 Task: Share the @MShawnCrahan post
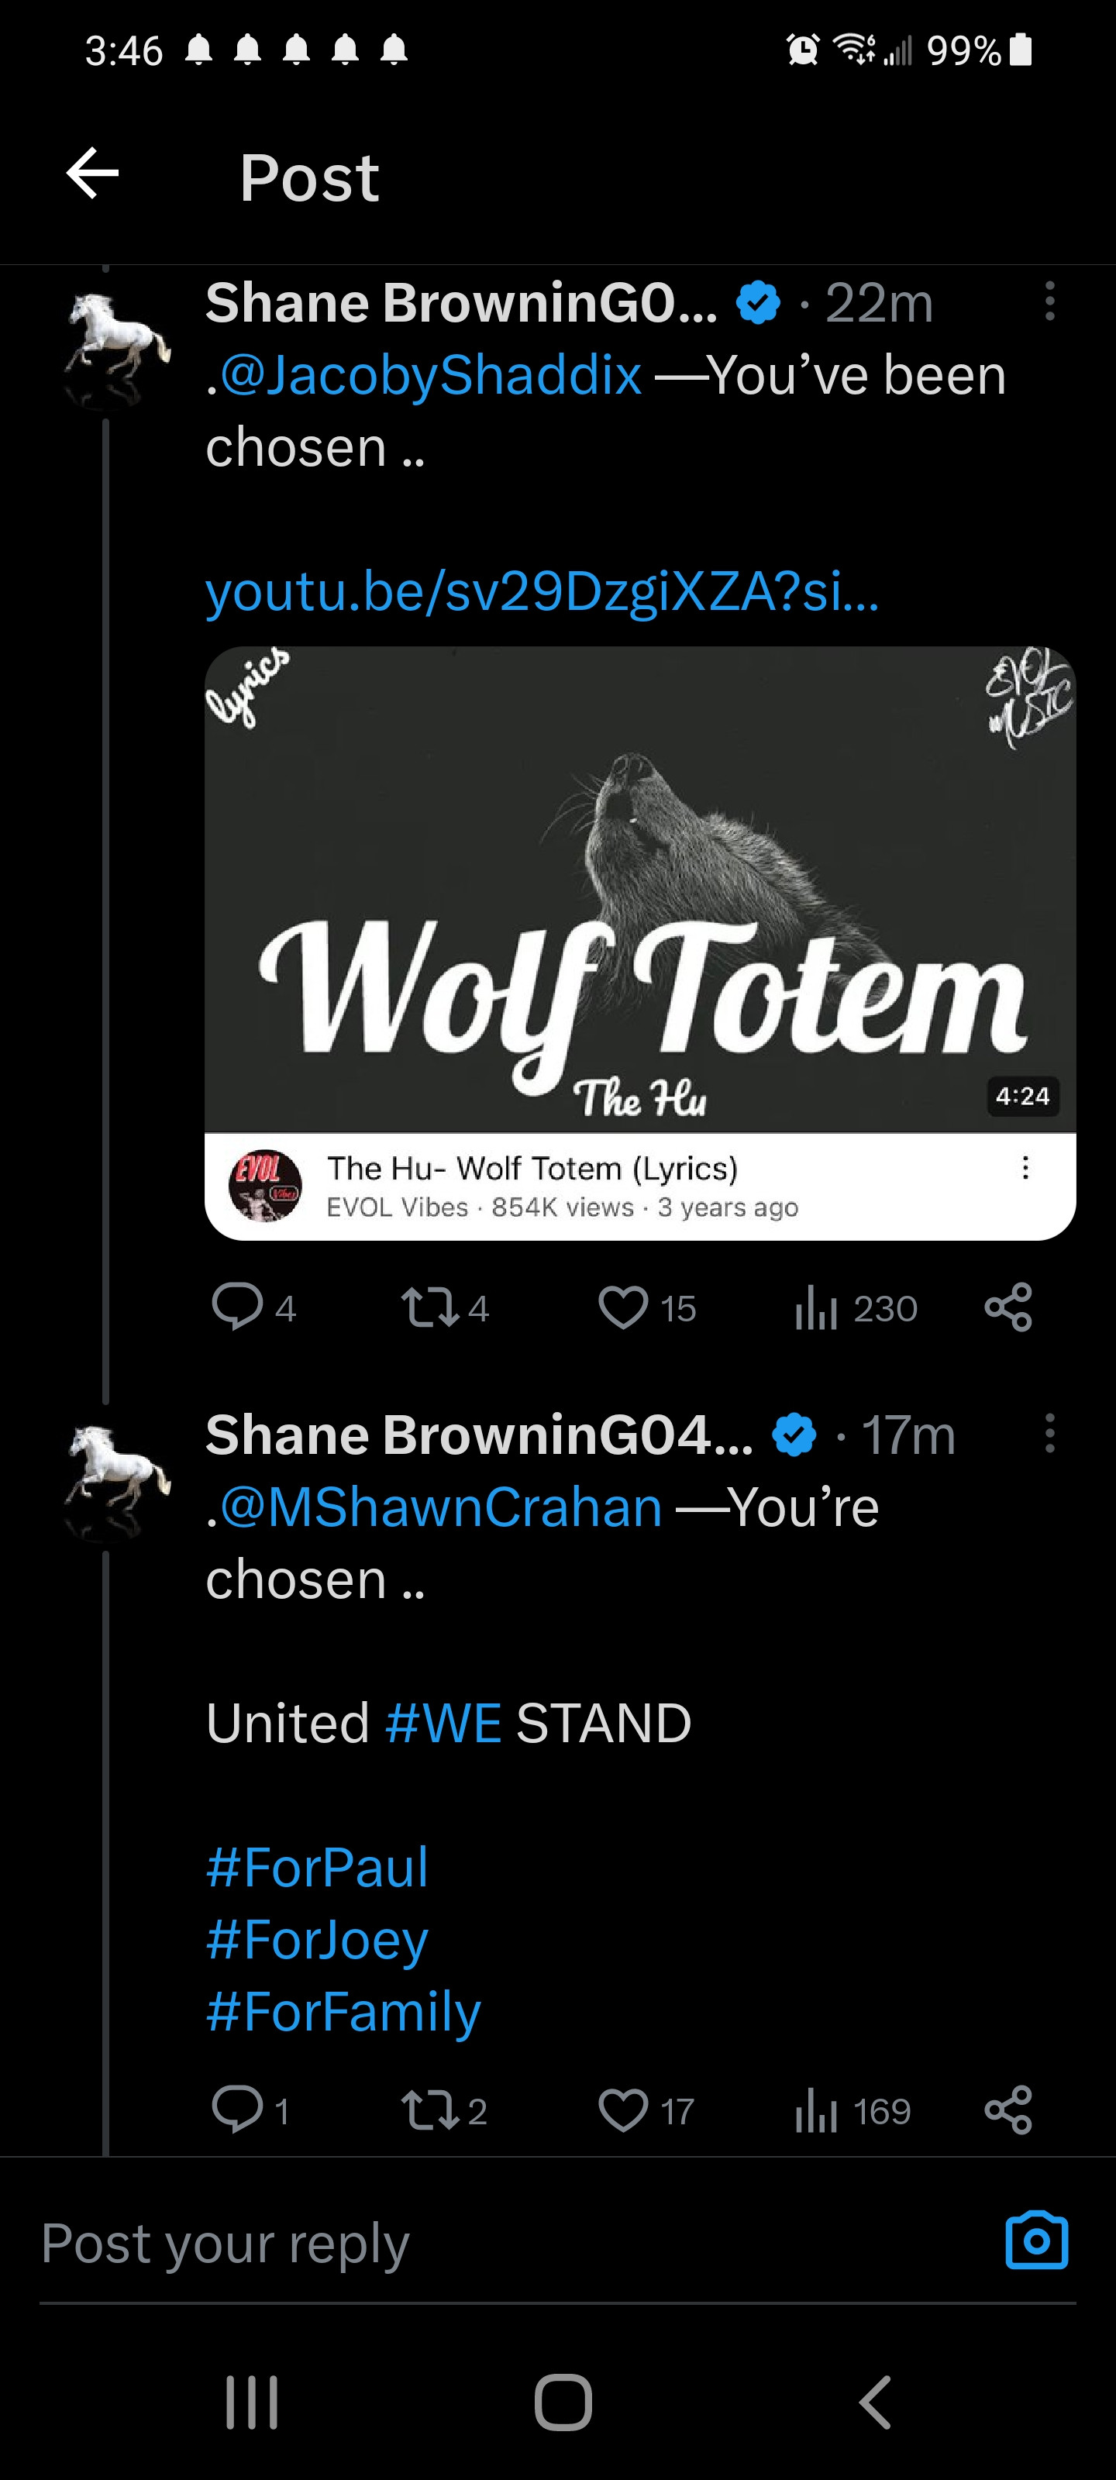click(x=1008, y=2110)
